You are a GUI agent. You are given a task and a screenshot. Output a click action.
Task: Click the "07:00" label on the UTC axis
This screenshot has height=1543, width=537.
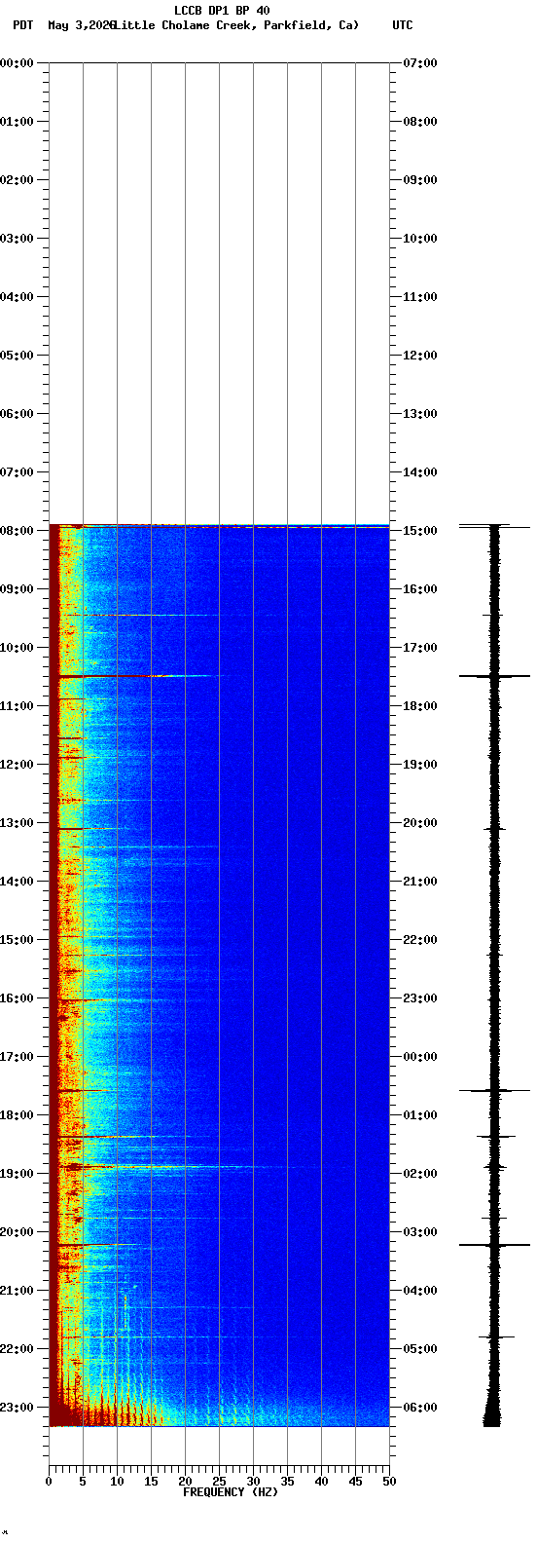pos(420,63)
